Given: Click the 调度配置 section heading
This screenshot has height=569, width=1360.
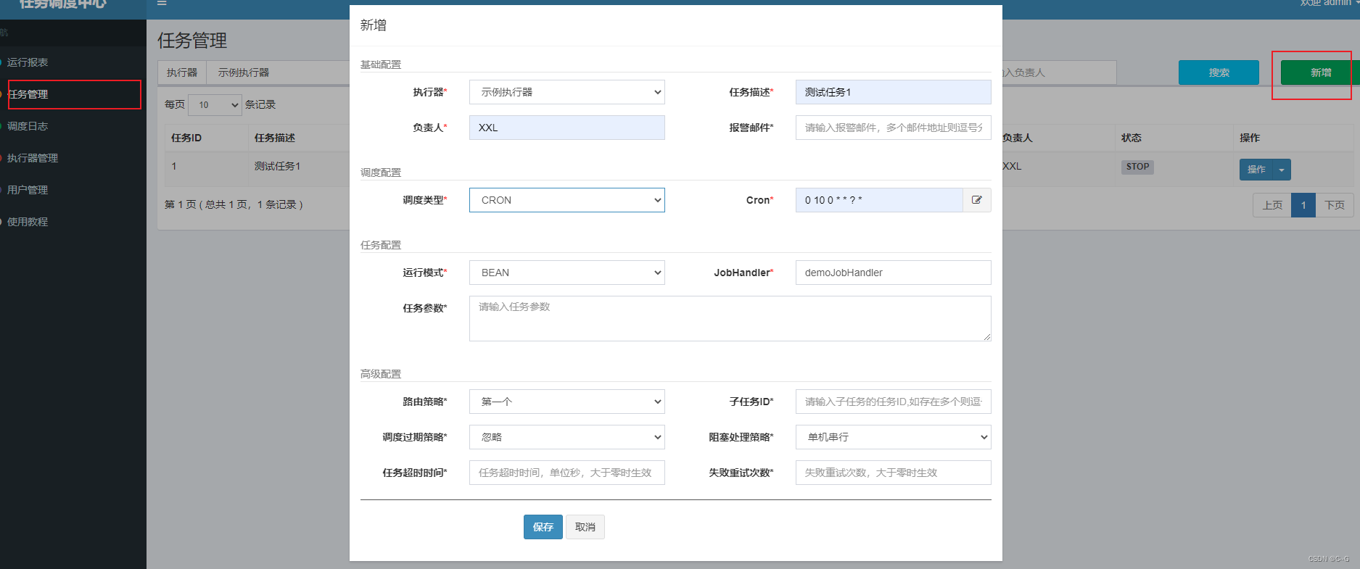Looking at the screenshot, I should point(381,173).
